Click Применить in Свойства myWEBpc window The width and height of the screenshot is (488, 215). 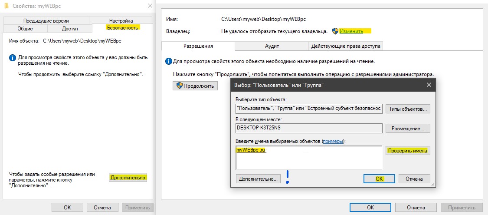click(138, 207)
